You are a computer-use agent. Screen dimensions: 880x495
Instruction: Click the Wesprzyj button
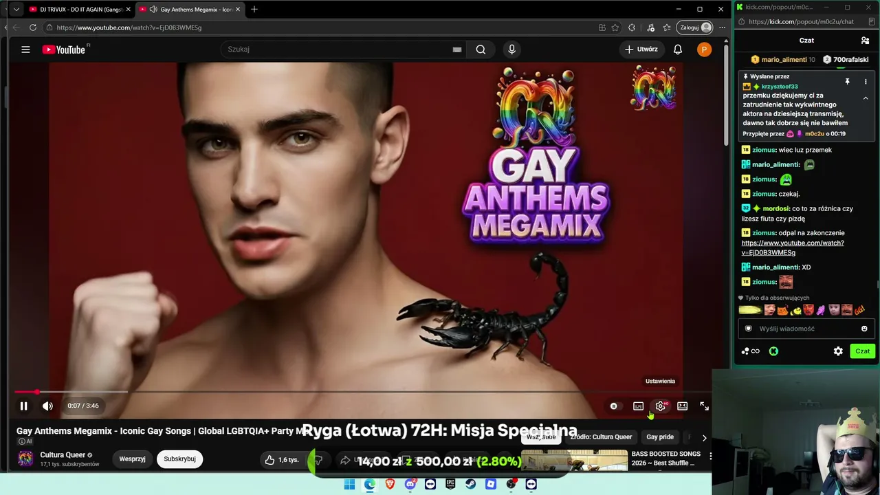pyautogui.click(x=132, y=459)
